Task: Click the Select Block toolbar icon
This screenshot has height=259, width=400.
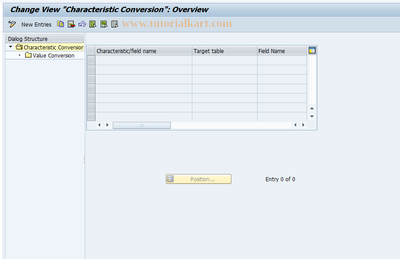Action: click(103, 24)
